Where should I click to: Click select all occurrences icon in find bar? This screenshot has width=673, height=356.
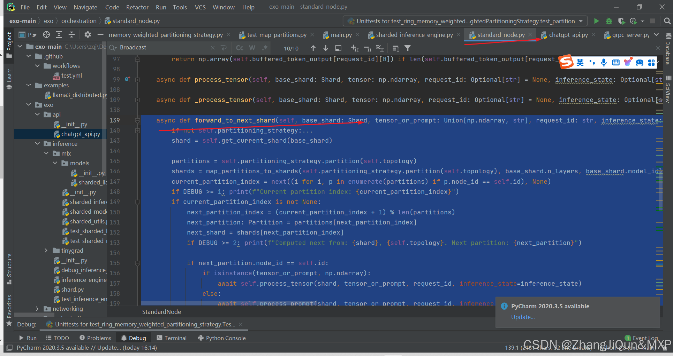pyautogui.click(x=380, y=48)
